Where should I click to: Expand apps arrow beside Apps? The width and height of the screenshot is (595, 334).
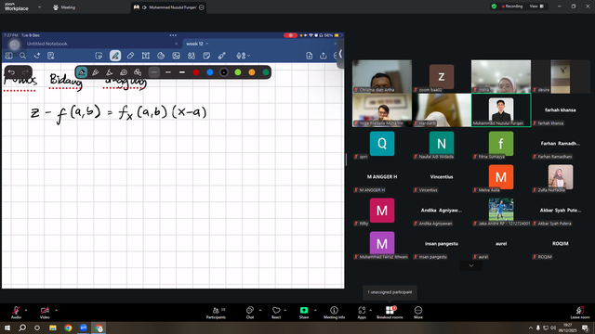[x=370, y=310]
